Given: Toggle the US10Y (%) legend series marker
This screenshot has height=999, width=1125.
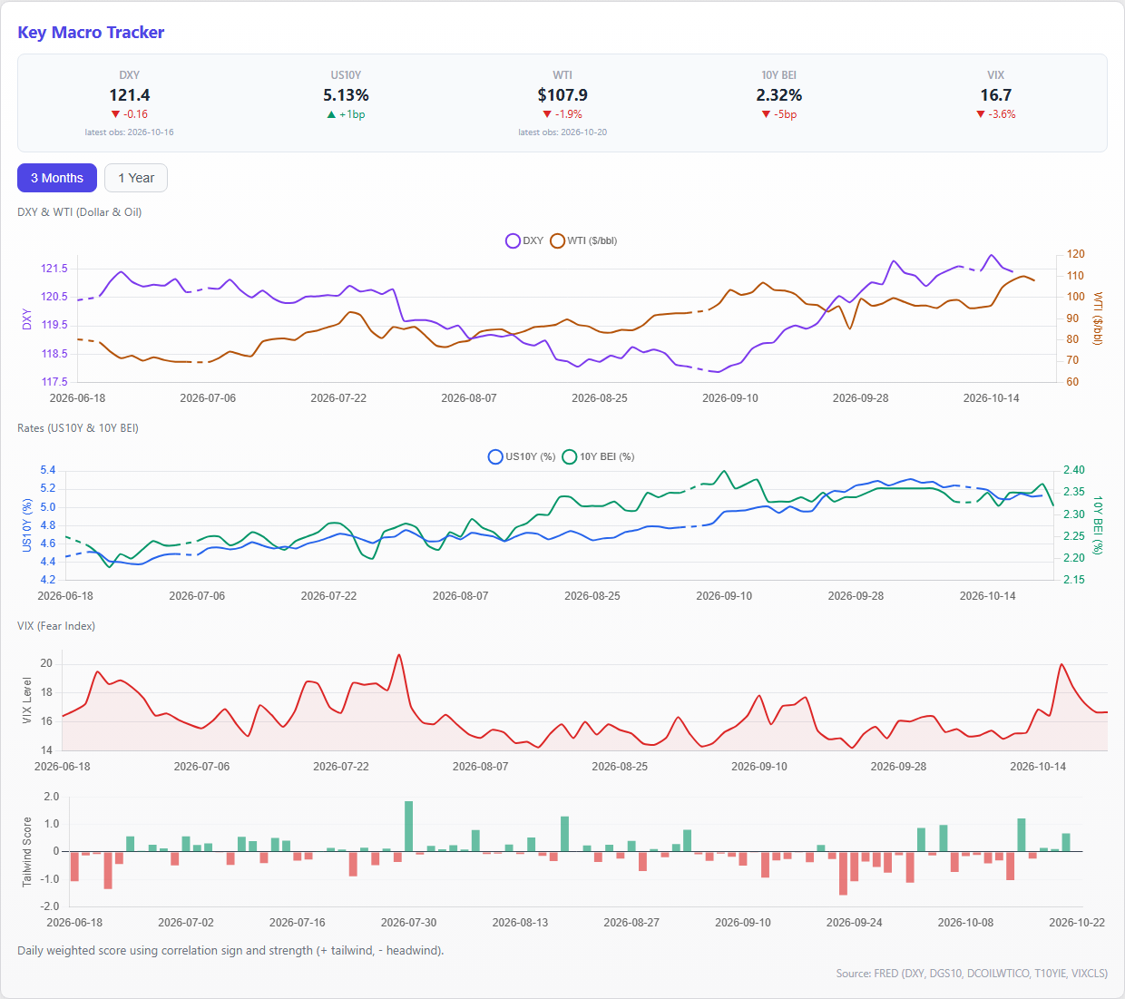Looking at the screenshot, I should point(495,456).
